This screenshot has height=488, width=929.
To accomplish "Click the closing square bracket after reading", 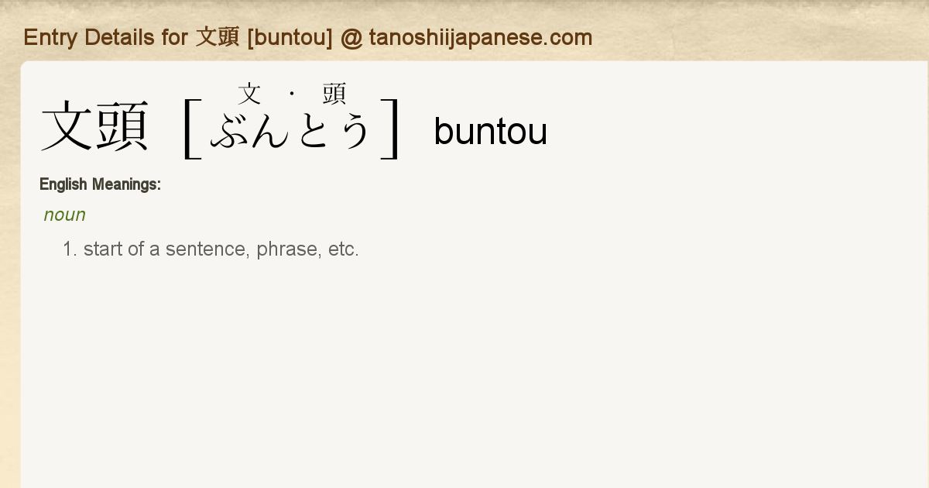I will point(390,129).
